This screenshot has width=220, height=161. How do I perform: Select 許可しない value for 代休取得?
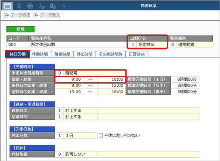80,155
